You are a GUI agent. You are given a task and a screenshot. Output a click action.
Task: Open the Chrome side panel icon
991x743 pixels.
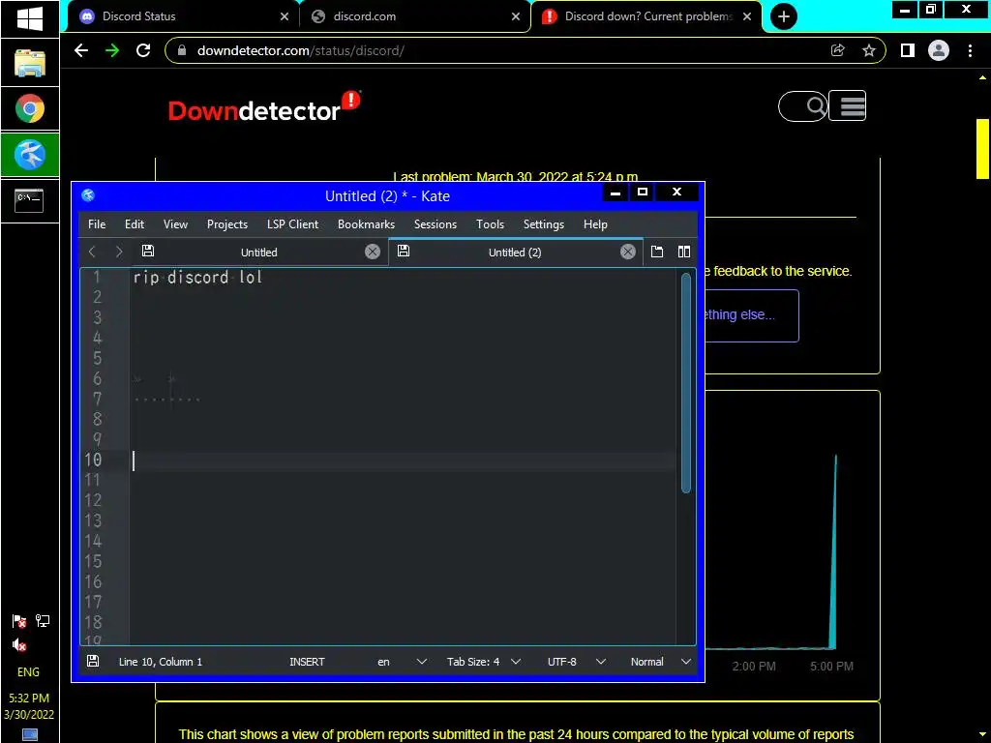908,50
